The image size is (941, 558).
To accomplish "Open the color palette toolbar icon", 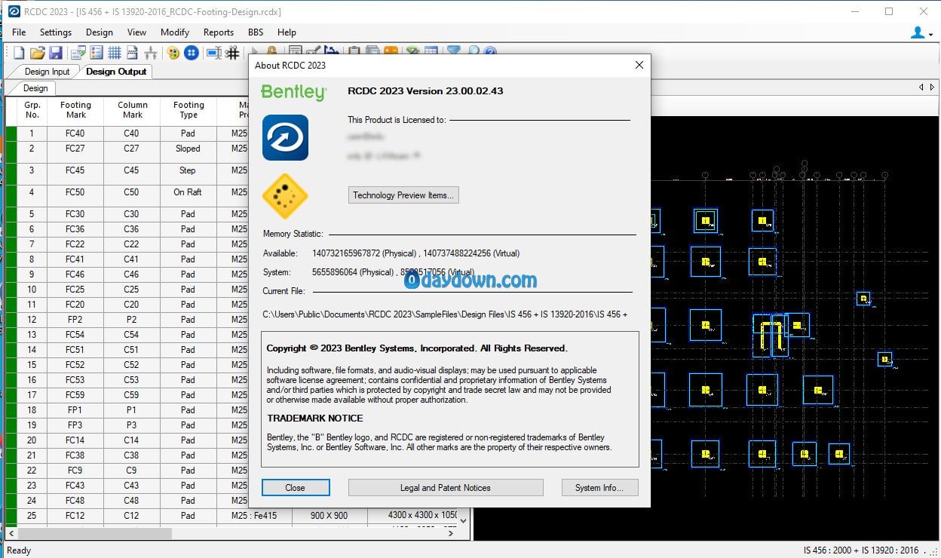I will [173, 53].
